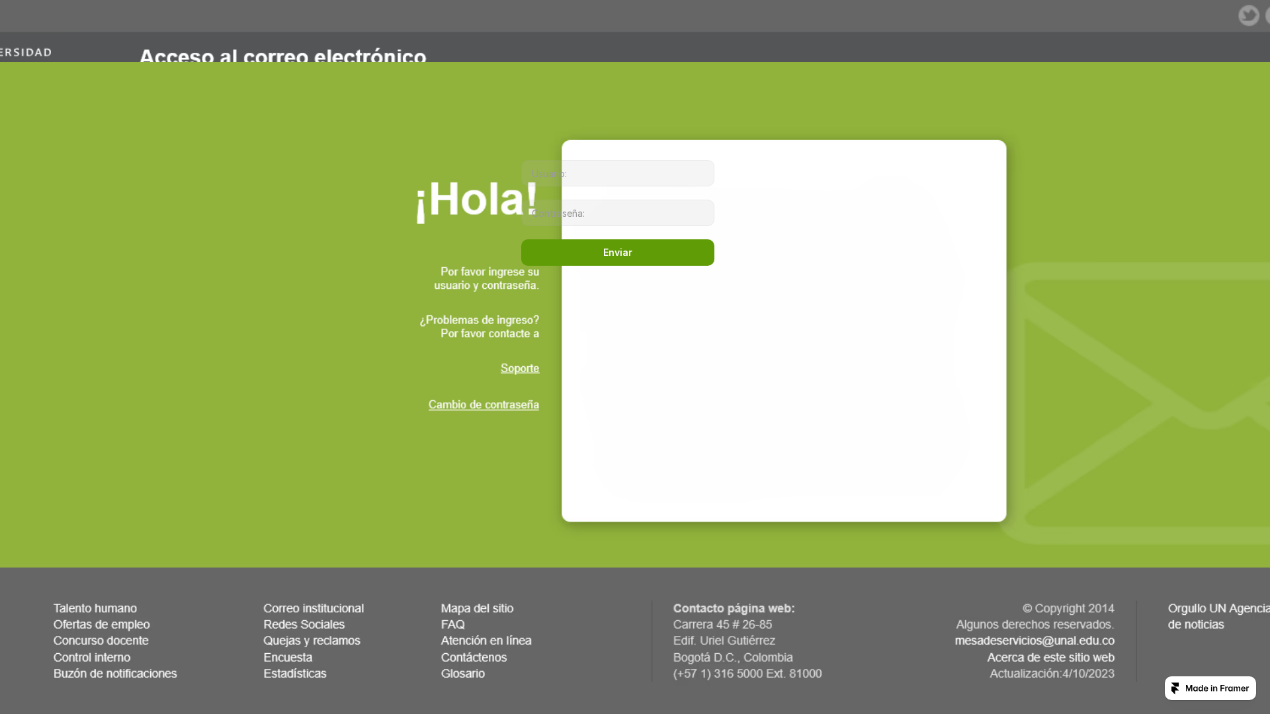Visit Control interno page

click(x=92, y=657)
